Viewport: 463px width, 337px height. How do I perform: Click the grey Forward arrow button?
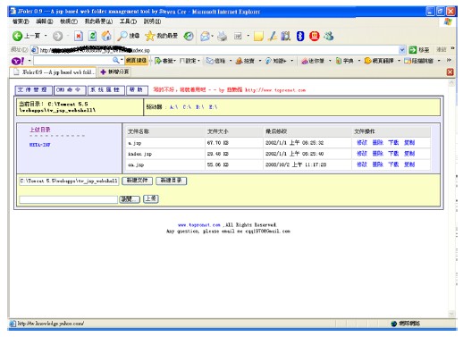tap(57, 37)
